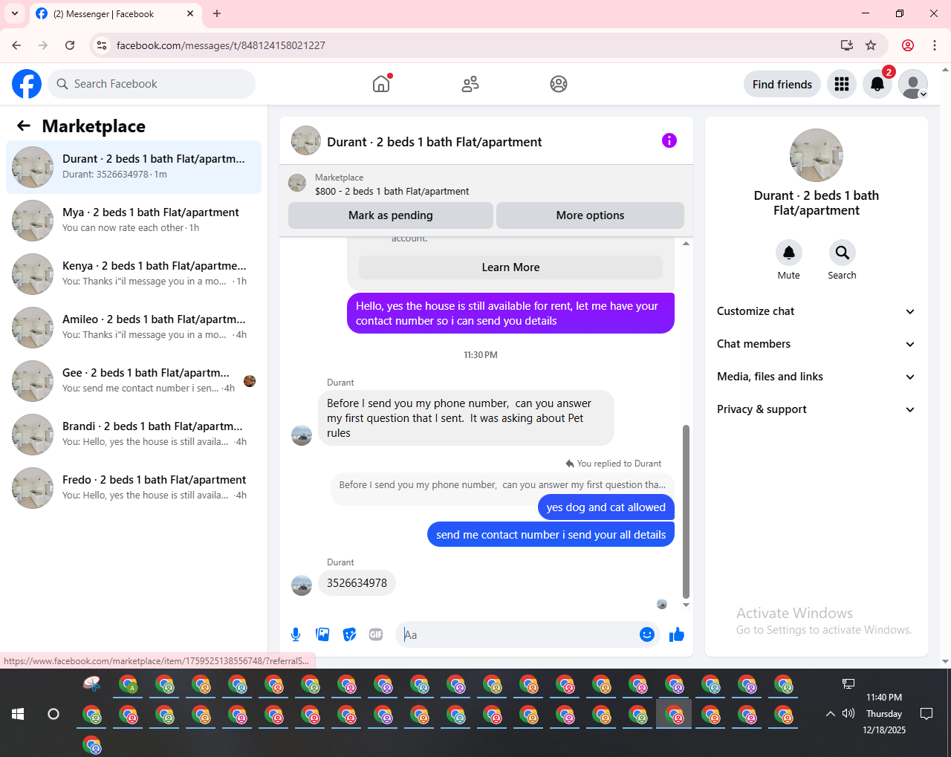The height and width of the screenshot is (757, 951).
Task: Expand the Privacy & support section
Action: click(x=816, y=409)
